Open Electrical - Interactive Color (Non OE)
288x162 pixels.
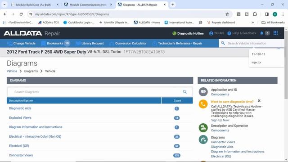(x=35, y=136)
